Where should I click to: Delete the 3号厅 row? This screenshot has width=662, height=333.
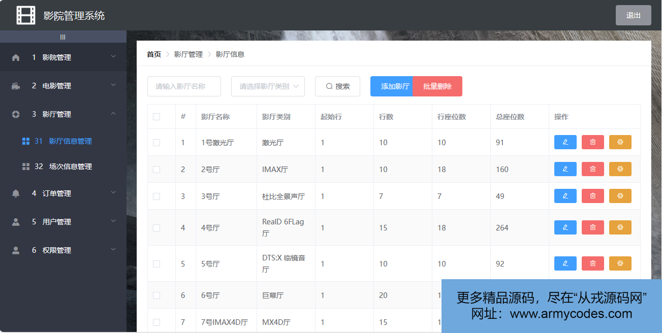tap(593, 196)
